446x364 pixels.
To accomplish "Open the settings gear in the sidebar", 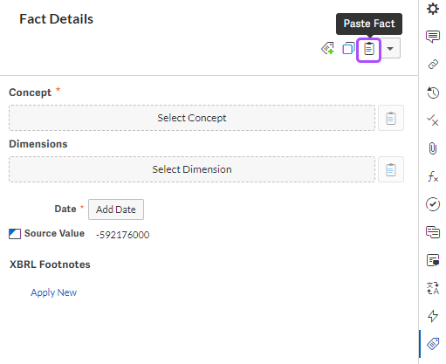I will [433, 9].
